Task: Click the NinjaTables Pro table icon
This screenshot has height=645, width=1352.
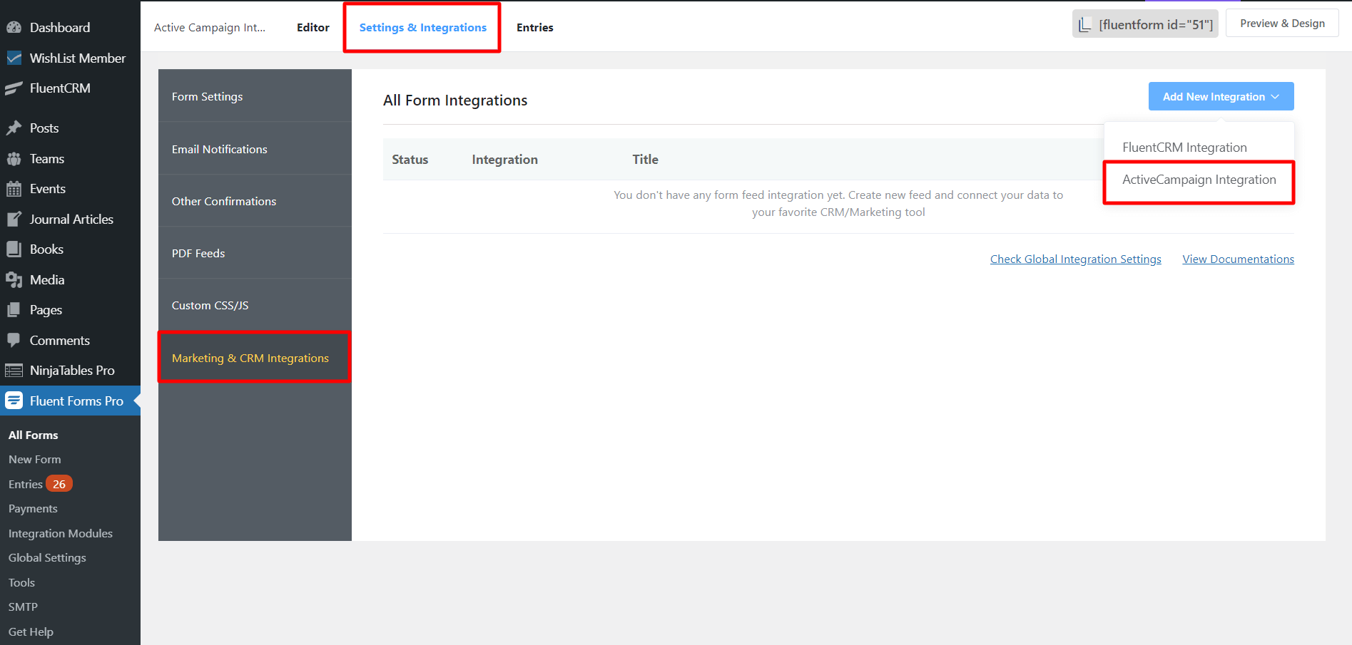Action: 14,371
